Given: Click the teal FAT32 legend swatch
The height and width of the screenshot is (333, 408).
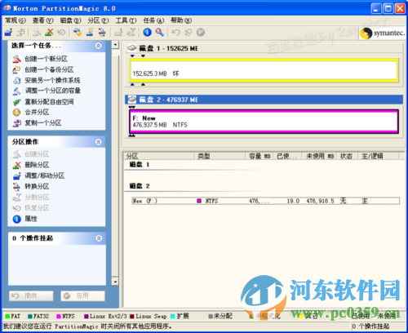Looking at the screenshot, I should click(x=30, y=317).
